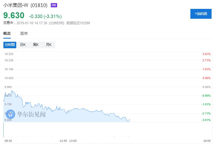The image size is (215, 145).
Task: Click the 数据延迟15分钟 delay notice
Action: coord(78,23)
